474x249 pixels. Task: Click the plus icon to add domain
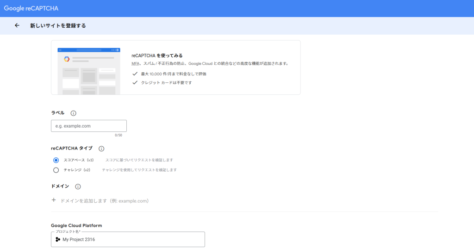(x=54, y=200)
